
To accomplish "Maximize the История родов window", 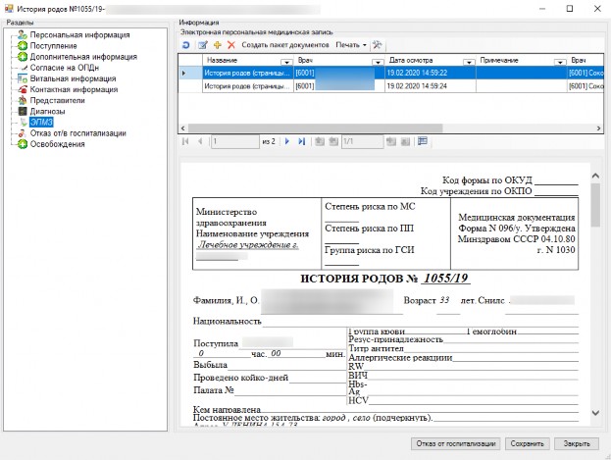I will click(x=570, y=9).
